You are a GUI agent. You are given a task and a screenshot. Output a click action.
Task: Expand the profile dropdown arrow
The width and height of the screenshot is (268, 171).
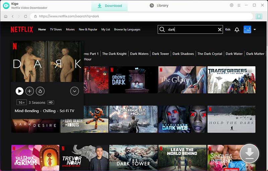255,30
